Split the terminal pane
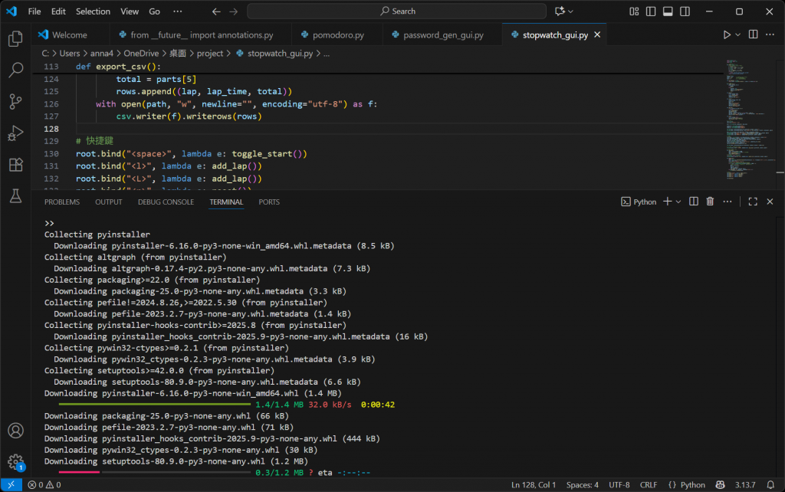Screen dimensions: 785x492 [693, 202]
